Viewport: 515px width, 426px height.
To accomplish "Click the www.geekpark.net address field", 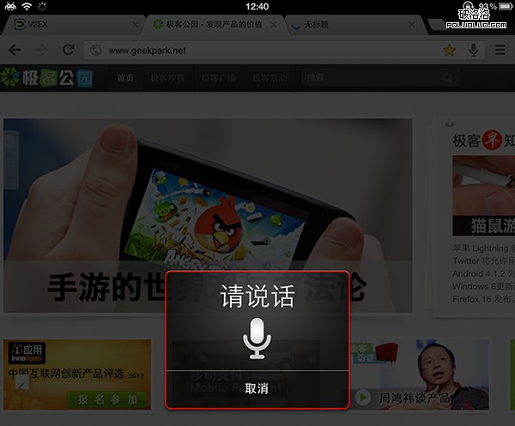I will click(x=257, y=51).
